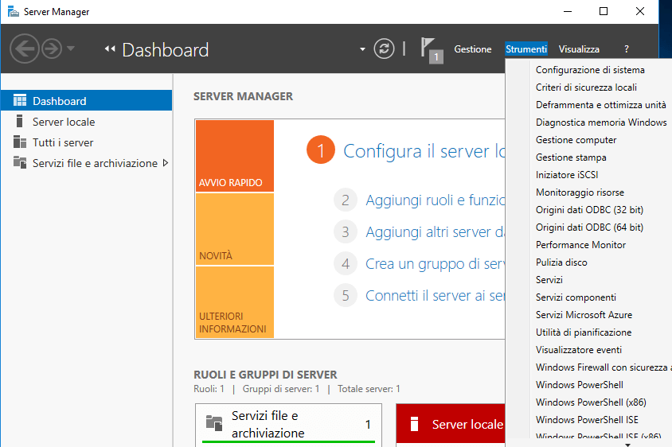Click Crea un gruppo di server link
This screenshot has width=672, height=447.
coord(436,264)
